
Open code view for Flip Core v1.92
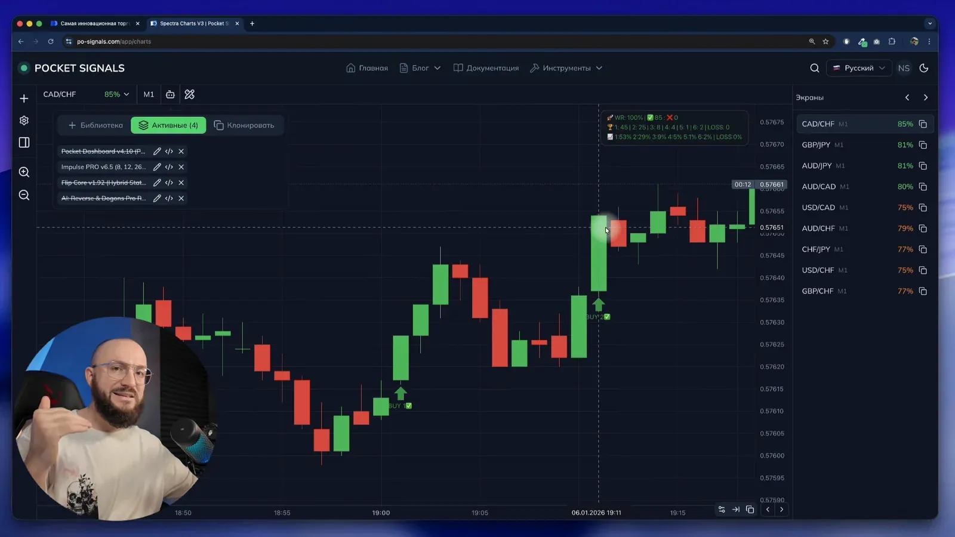[x=169, y=183]
